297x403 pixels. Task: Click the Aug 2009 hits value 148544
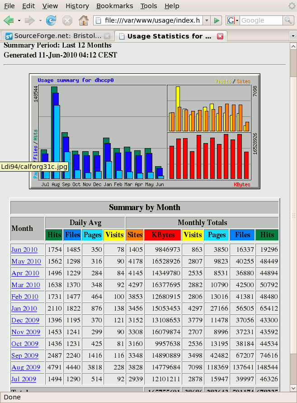tap(267, 368)
